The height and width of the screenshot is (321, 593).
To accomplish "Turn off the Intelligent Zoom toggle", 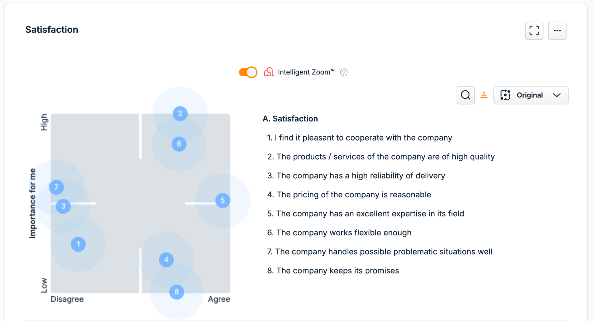I will [x=248, y=72].
